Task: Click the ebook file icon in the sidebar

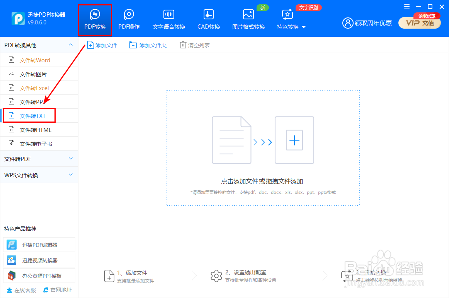Action: pyautogui.click(x=12, y=143)
